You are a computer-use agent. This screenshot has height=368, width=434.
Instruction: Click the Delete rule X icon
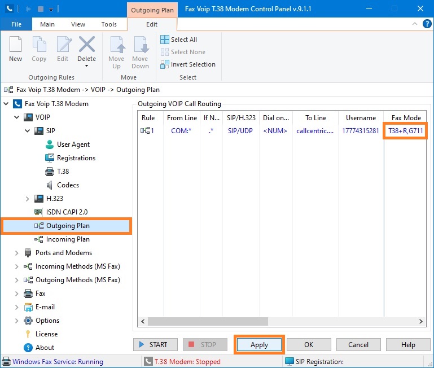point(87,44)
